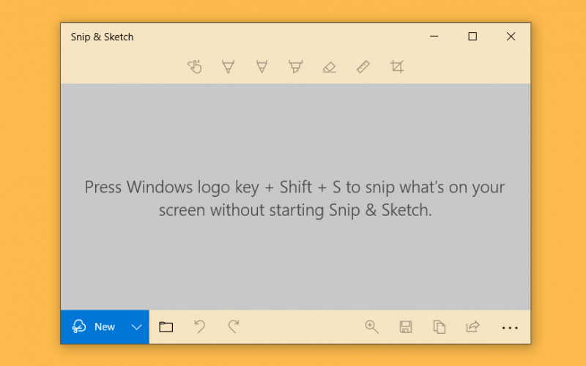Open a file using the folder icon
The height and width of the screenshot is (366, 586).
tap(166, 326)
